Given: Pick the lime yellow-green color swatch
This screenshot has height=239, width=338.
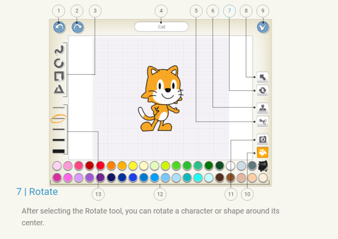Looking at the screenshot, I should 165,166.
